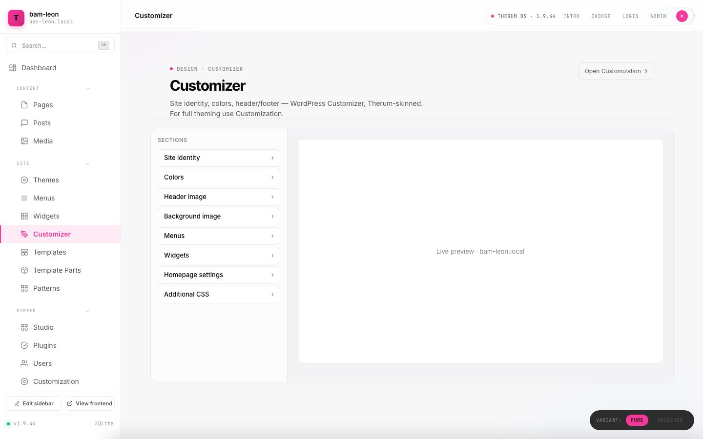Image resolution: width=703 pixels, height=439 pixels.
Task: Open the Widgets section in the Sections list
Action: [219, 255]
